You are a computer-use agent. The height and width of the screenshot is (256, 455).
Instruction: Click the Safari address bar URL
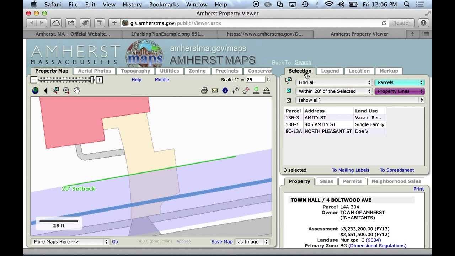point(176,23)
